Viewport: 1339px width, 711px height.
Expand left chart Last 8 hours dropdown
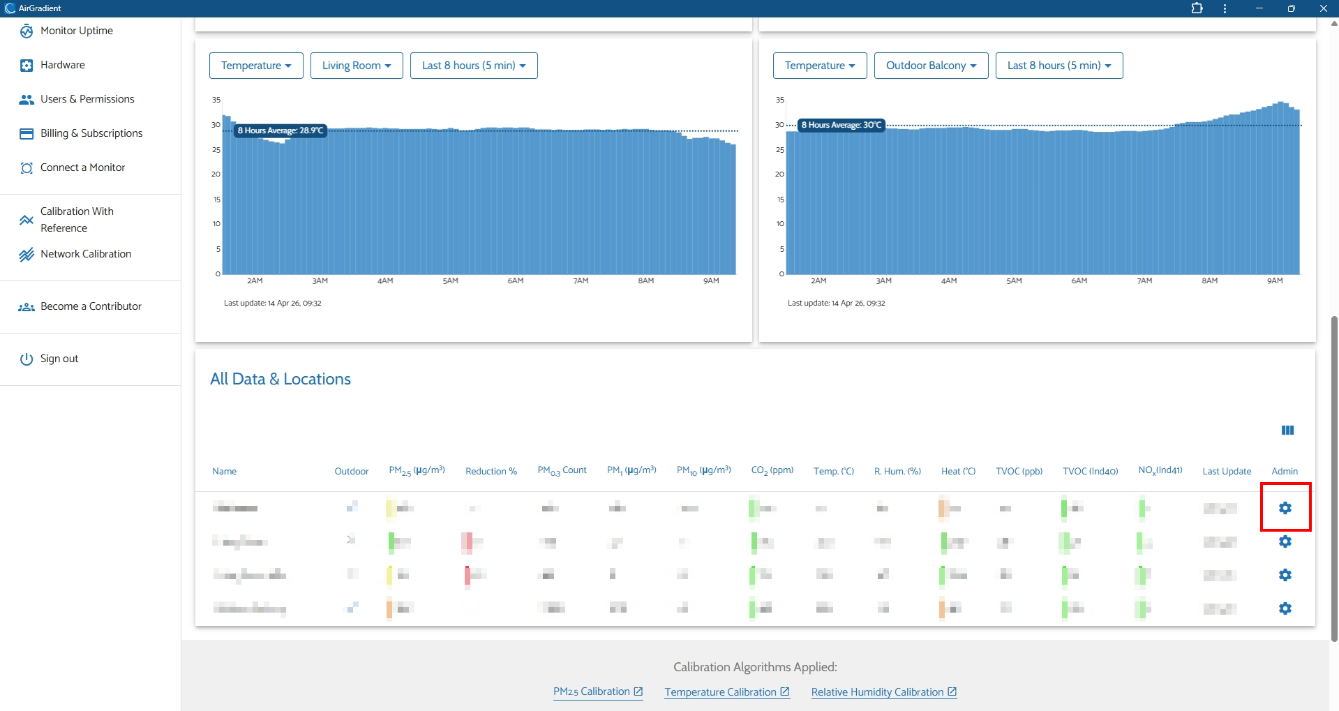[473, 66]
